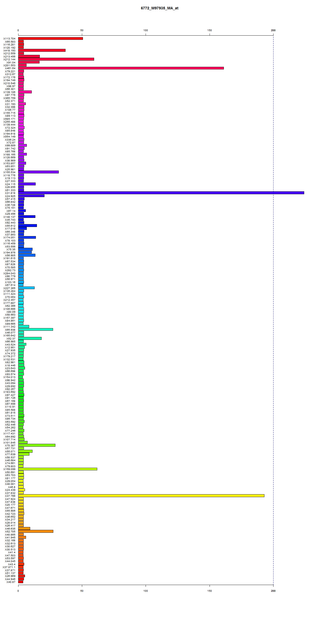The height and width of the screenshot is (624, 312).
Task: Click the bar for X24.925
Action: click(31, 196)
